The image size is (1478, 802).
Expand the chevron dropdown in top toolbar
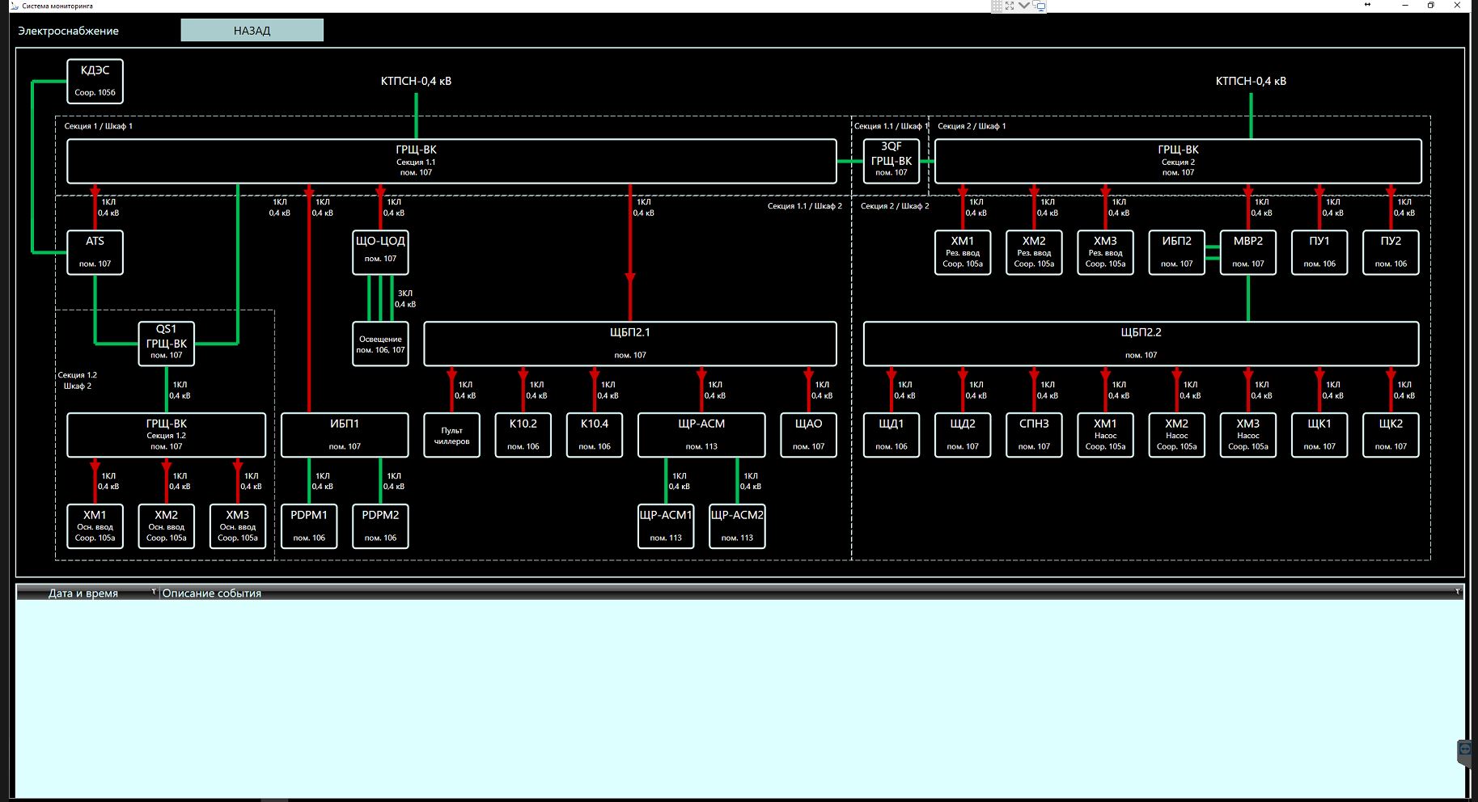coord(1024,6)
